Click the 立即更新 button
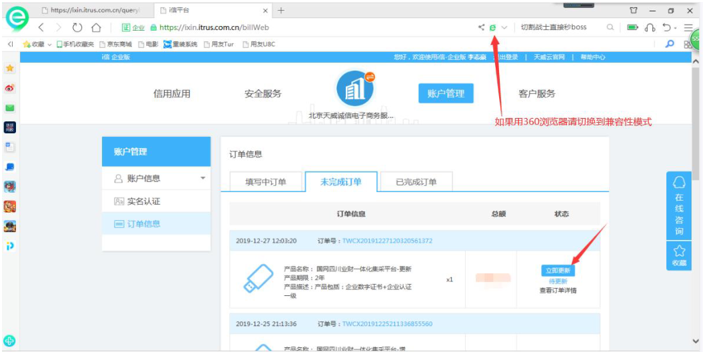Screen dimensions: 705x352 (558, 271)
